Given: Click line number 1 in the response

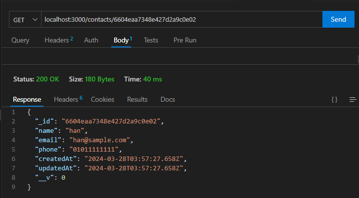Looking at the screenshot, I should click(x=13, y=112).
